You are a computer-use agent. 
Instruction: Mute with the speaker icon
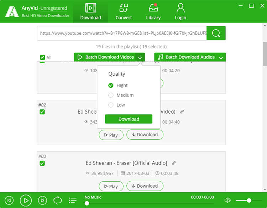pyautogui.click(x=227, y=200)
